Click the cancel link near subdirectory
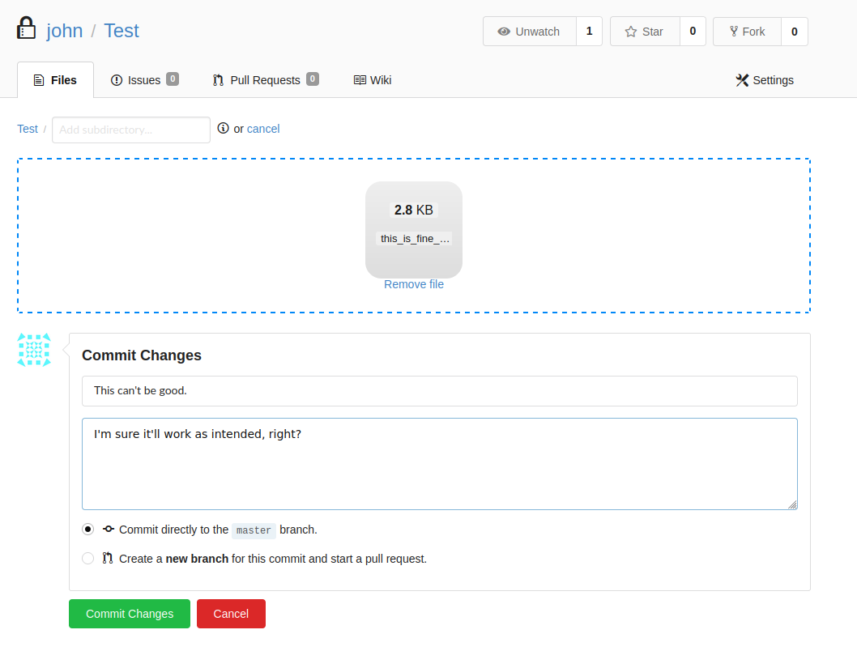The height and width of the screenshot is (651, 857). click(x=263, y=129)
